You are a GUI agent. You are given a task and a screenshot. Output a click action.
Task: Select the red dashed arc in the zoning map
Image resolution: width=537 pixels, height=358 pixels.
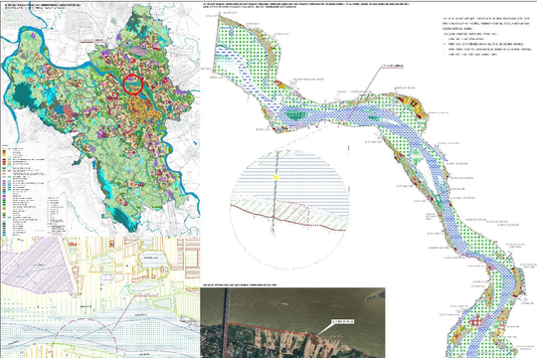pyautogui.click(x=85, y=337)
